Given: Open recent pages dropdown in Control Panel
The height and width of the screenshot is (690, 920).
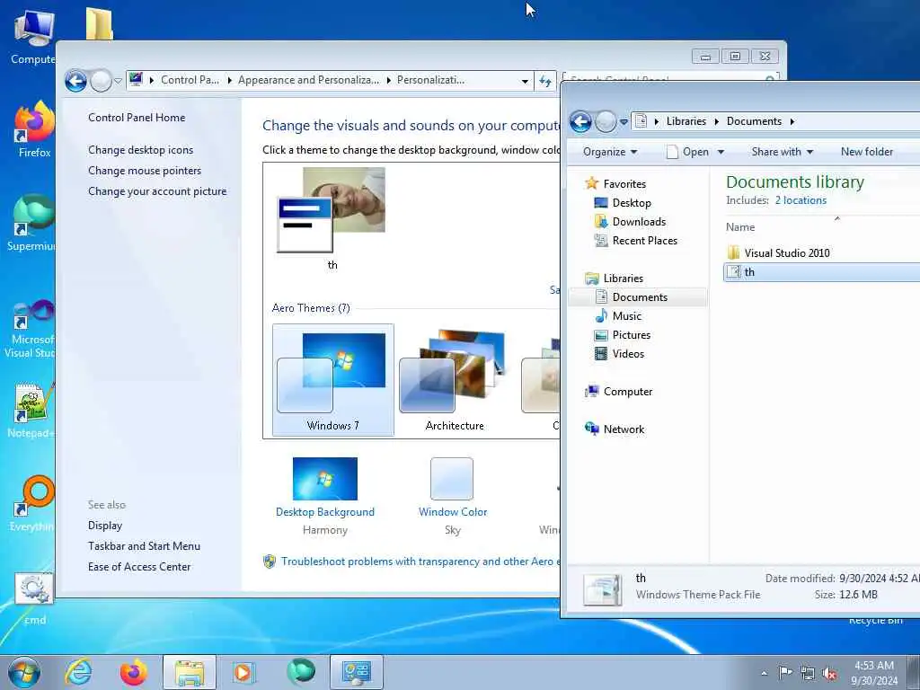Looking at the screenshot, I should pos(118,81).
